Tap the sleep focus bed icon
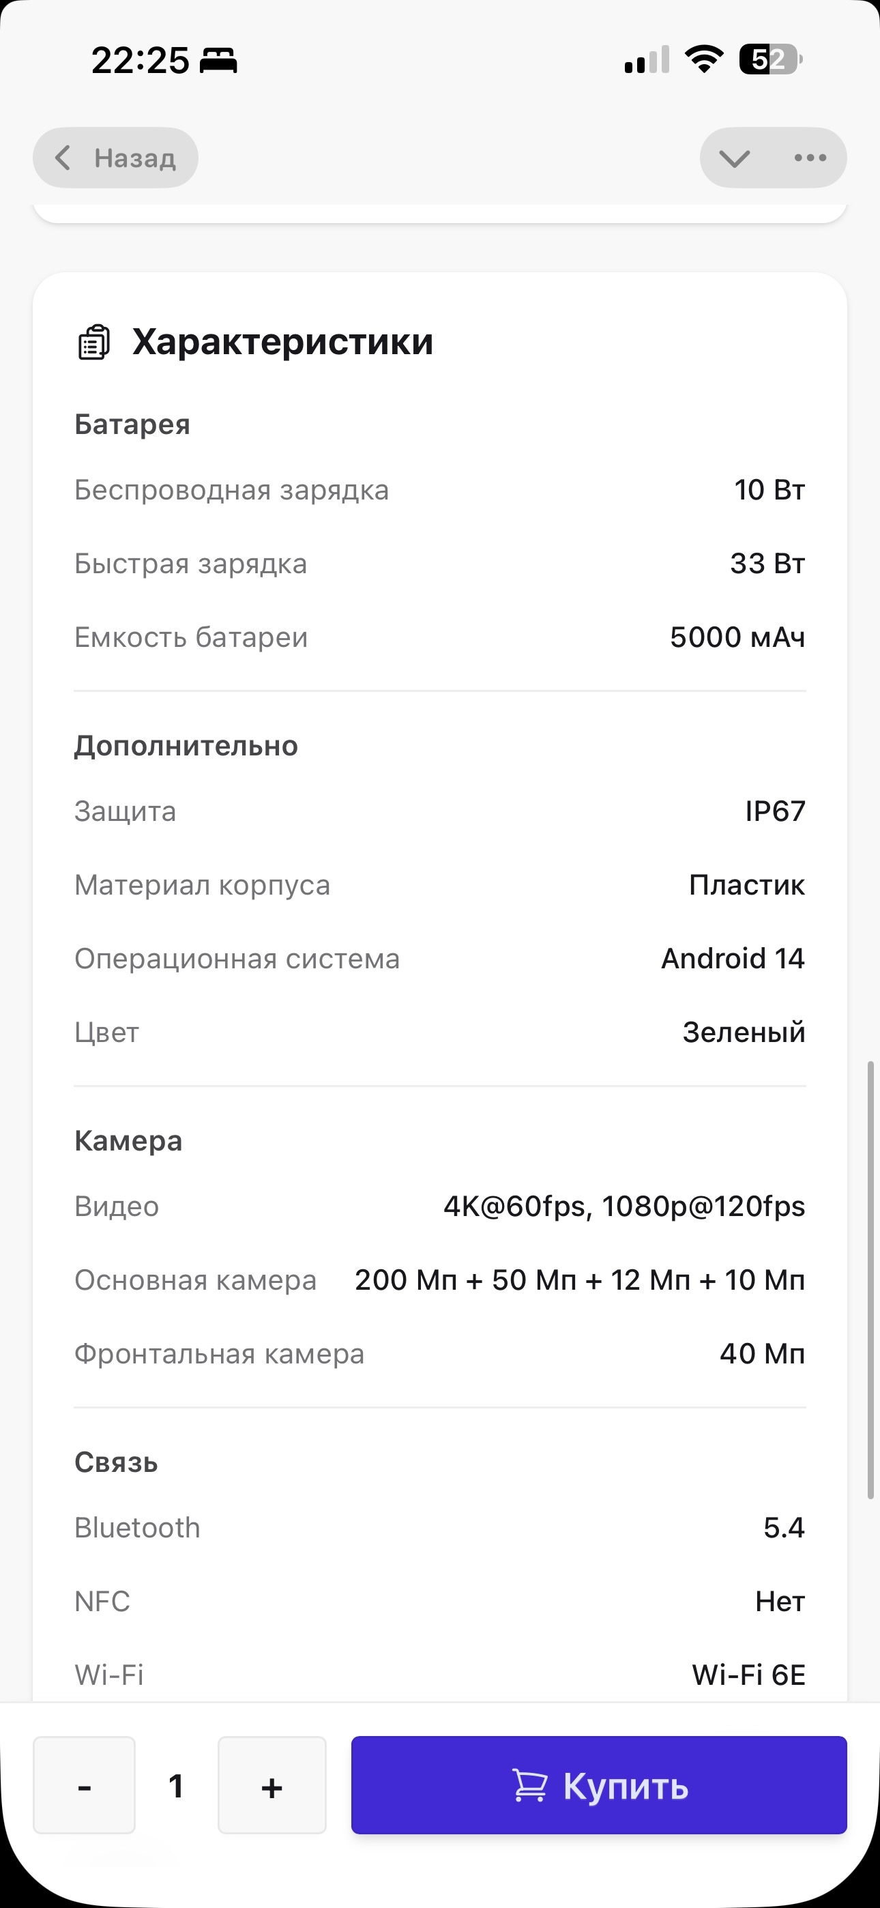 pyautogui.click(x=218, y=60)
